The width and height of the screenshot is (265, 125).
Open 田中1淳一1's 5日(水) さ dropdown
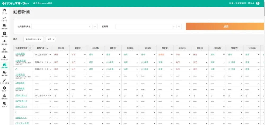[130, 96]
